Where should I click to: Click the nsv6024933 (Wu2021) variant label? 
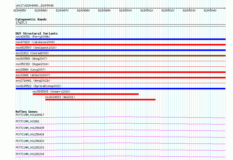click(x=60, y=97)
